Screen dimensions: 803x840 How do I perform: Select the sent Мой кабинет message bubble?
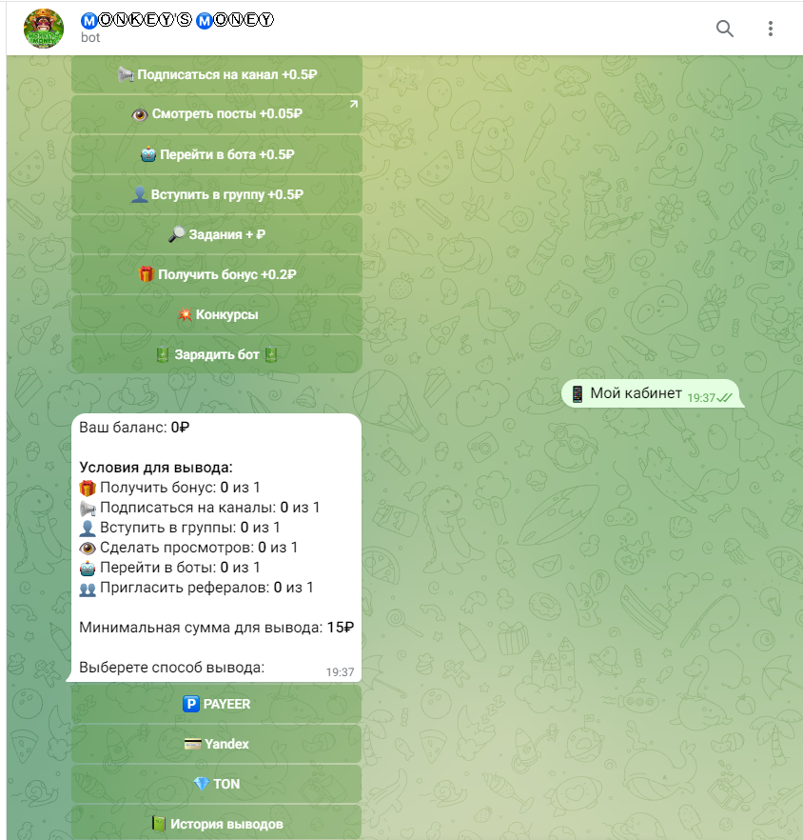tap(651, 393)
